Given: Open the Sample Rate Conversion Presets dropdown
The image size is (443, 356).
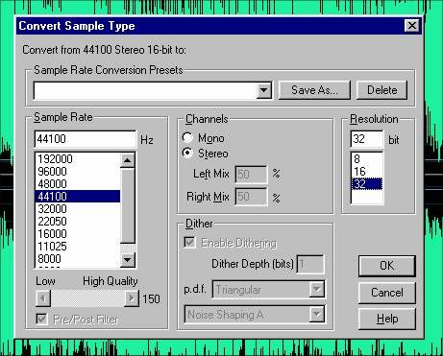Looking at the screenshot, I should (x=263, y=90).
